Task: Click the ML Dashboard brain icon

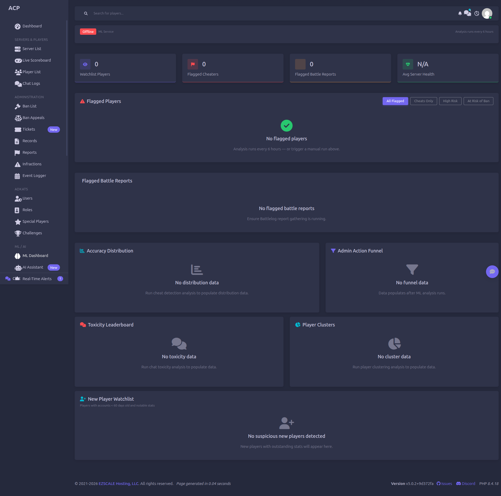Action: [x=18, y=256]
